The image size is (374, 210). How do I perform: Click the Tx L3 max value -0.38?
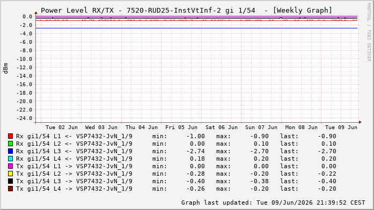point(259,181)
